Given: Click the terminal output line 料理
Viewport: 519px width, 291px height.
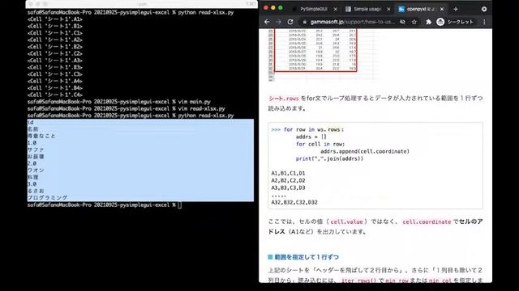Looking at the screenshot, I should [x=32, y=177].
